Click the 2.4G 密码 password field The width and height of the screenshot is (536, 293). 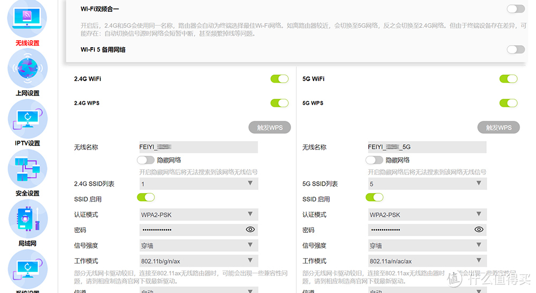pos(199,230)
